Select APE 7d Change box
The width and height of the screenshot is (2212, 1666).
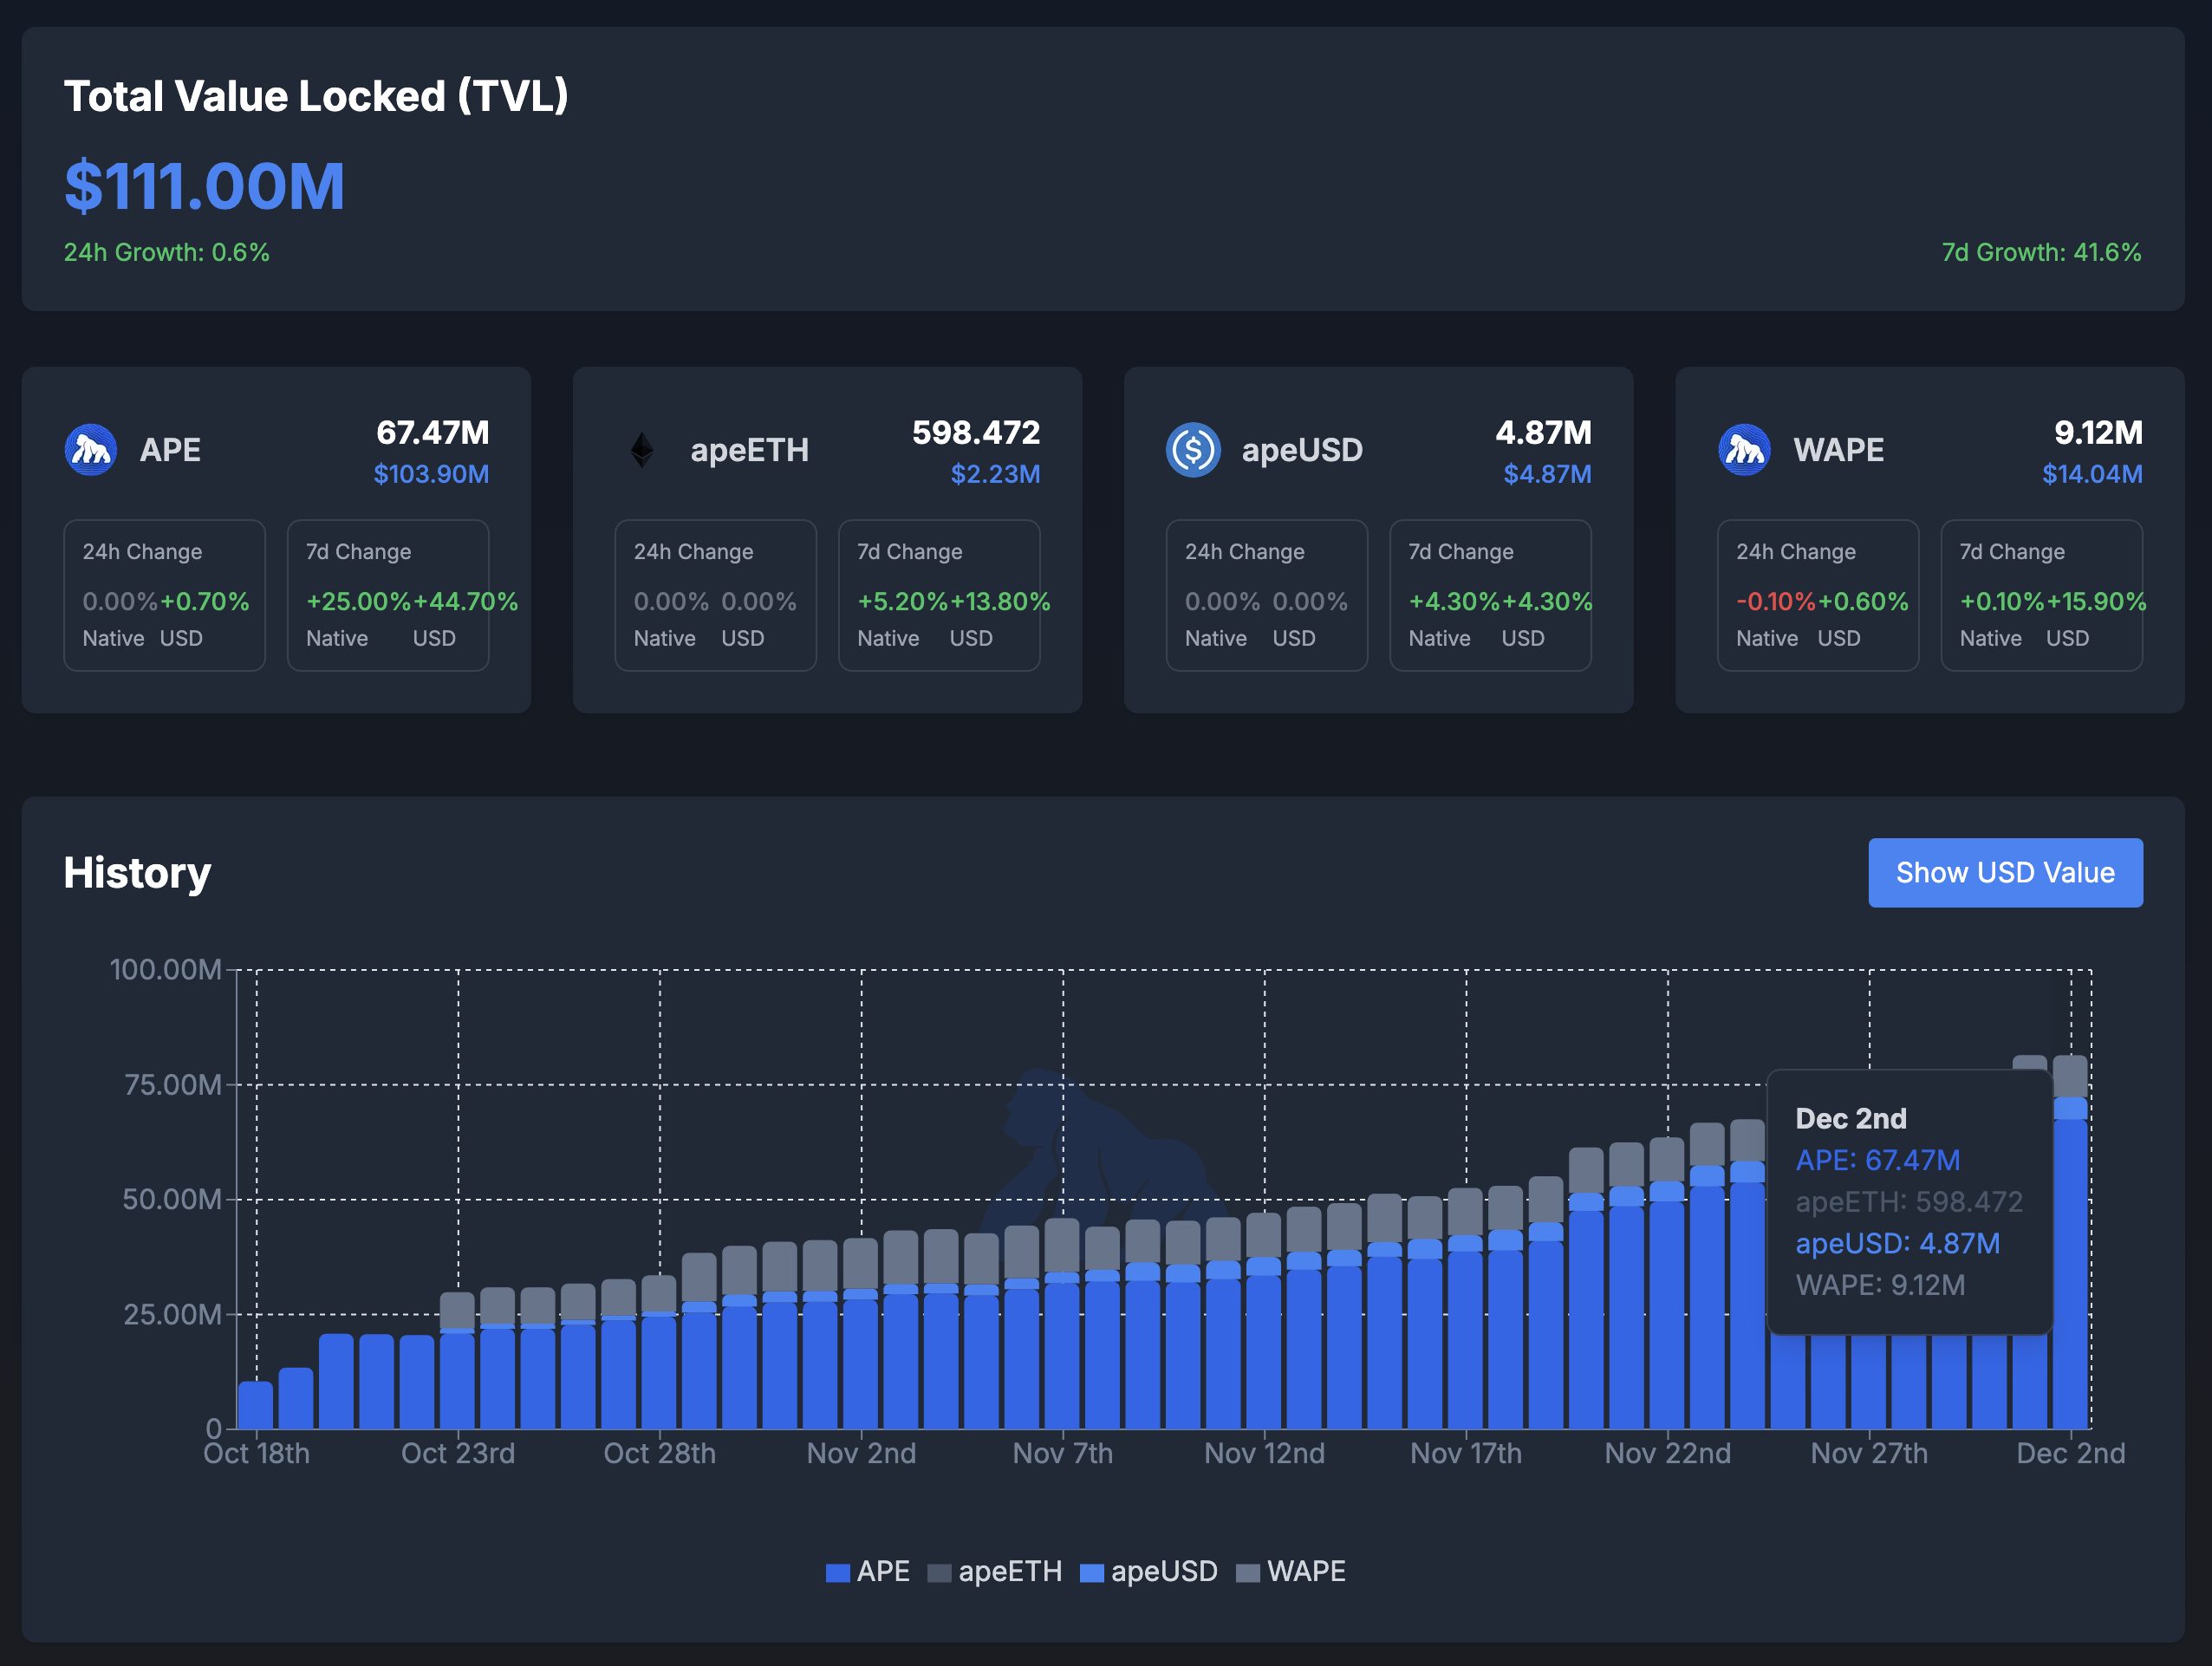pos(388,595)
